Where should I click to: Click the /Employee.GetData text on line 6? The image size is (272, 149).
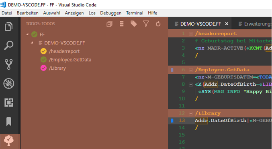pos(222,70)
